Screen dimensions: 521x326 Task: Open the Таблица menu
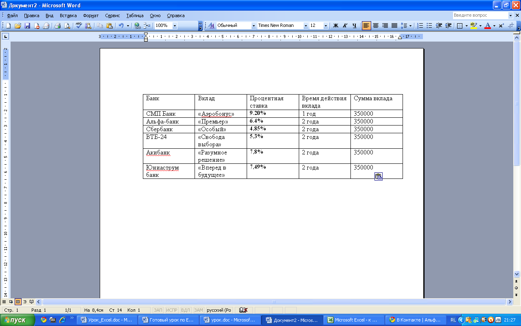coord(135,15)
